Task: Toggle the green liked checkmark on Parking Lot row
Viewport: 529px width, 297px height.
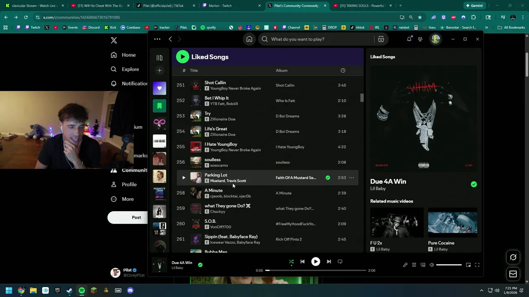Action: [328, 177]
